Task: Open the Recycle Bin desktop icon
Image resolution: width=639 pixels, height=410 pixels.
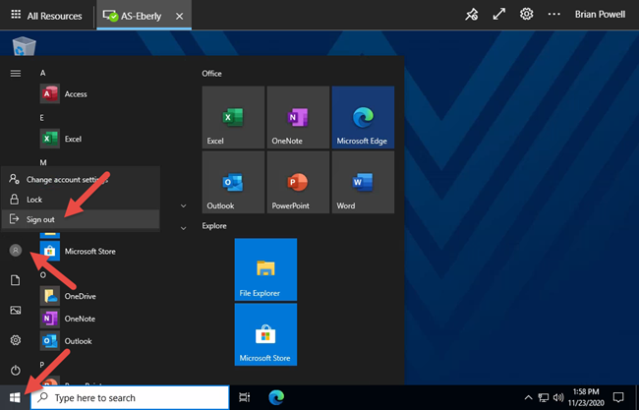Action: pyautogui.click(x=24, y=45)
